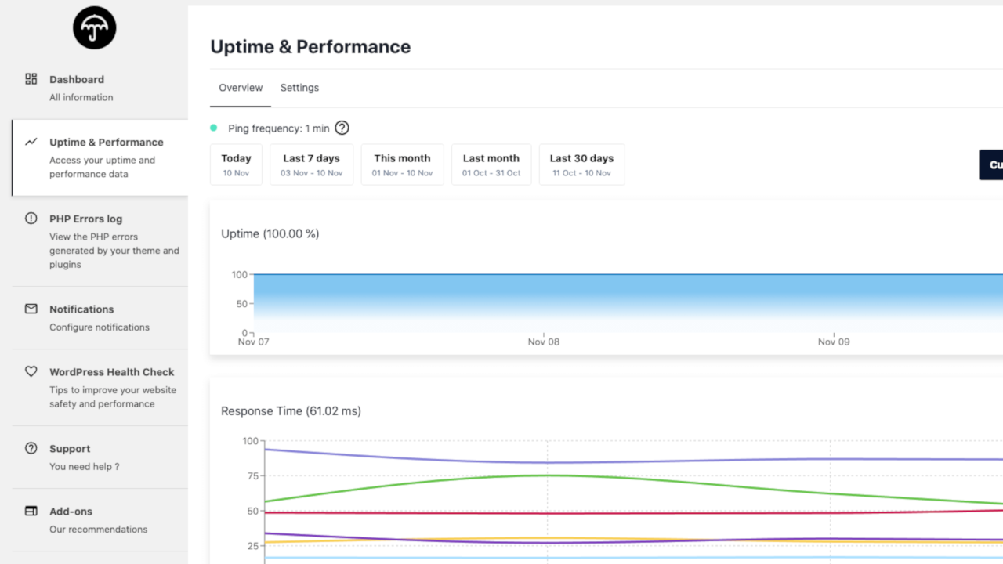The height and width of the screenshot is (564, 1003).
Task: Select the Last 7 days range
Action: [x=311, y=164]
